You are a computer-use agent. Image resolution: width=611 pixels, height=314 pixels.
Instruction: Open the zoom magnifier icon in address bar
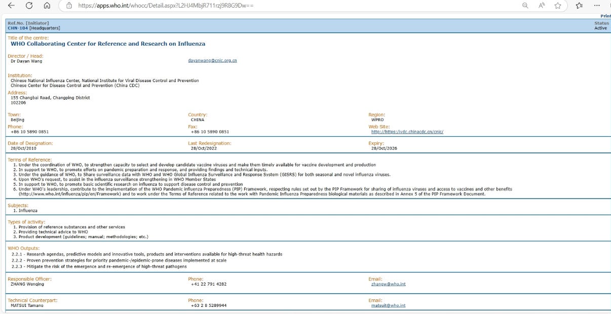pyautogui.click(x=525, y=6)
